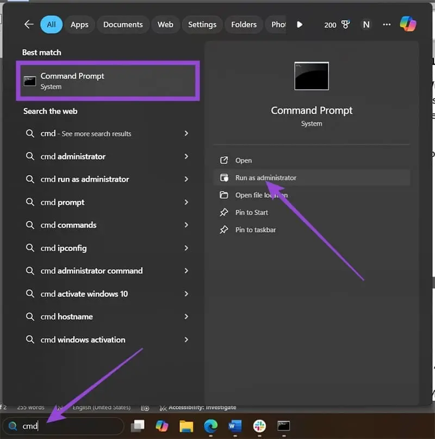Screen dimensions: 435x439
Task: Expand chevron for 'cmd activate windows 10'
Action: pos(186,294)
